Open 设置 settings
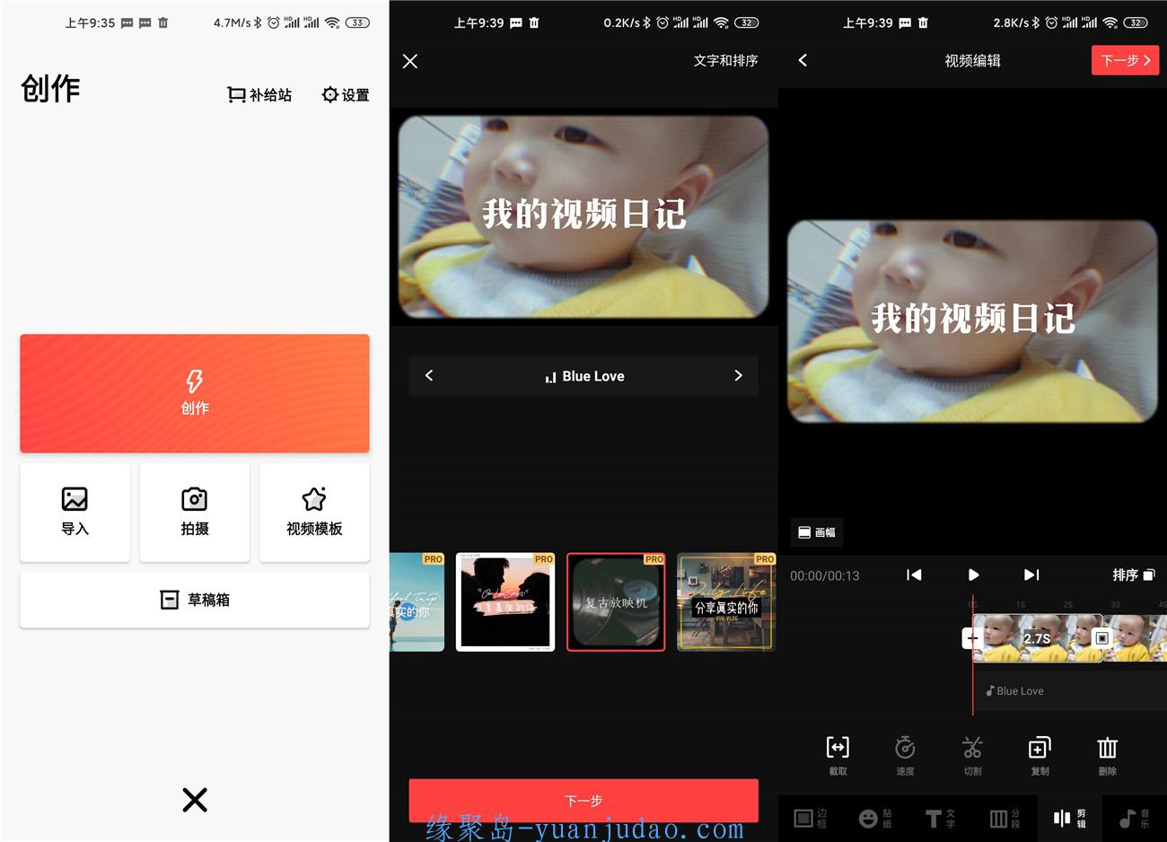This screenshot has width=1167, height=842. click(x=346, y=94)
